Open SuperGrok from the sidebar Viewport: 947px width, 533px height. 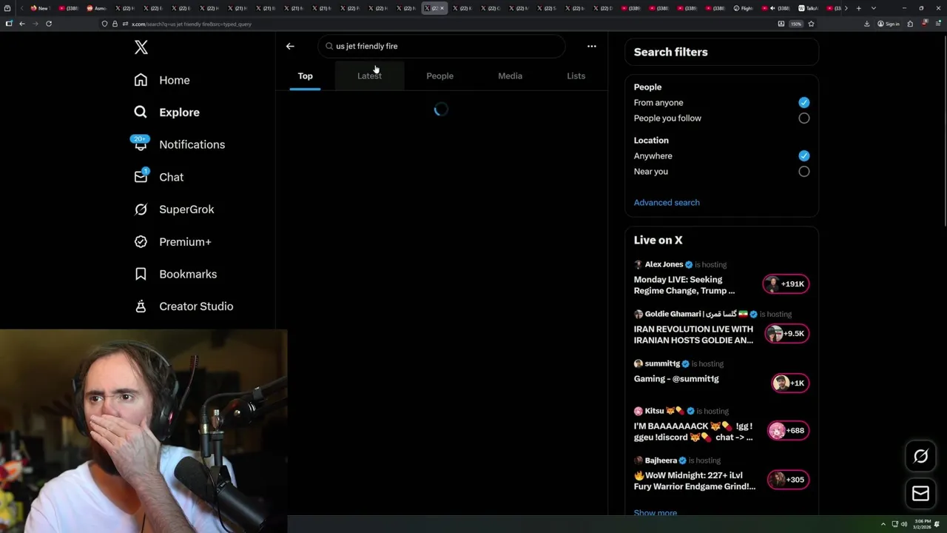175,209
